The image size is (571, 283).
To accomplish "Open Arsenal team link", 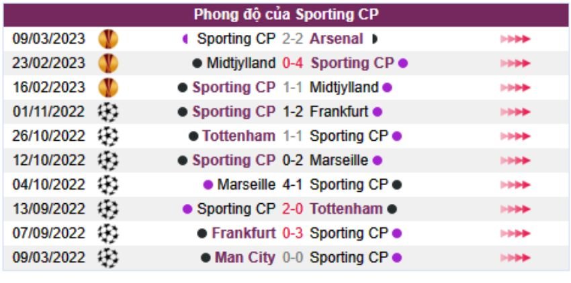I will pos(337,39).
